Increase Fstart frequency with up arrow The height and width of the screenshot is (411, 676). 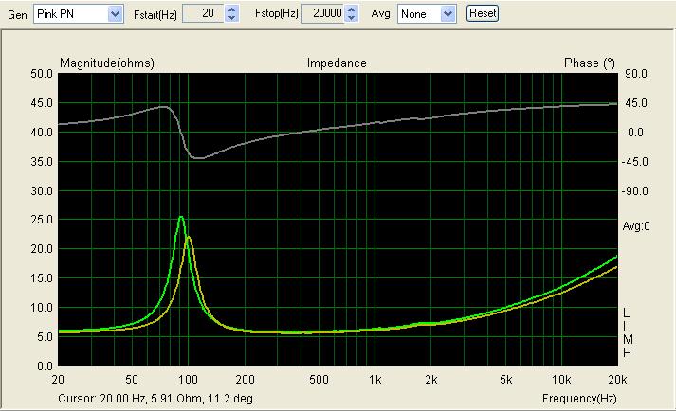(232, 9)
